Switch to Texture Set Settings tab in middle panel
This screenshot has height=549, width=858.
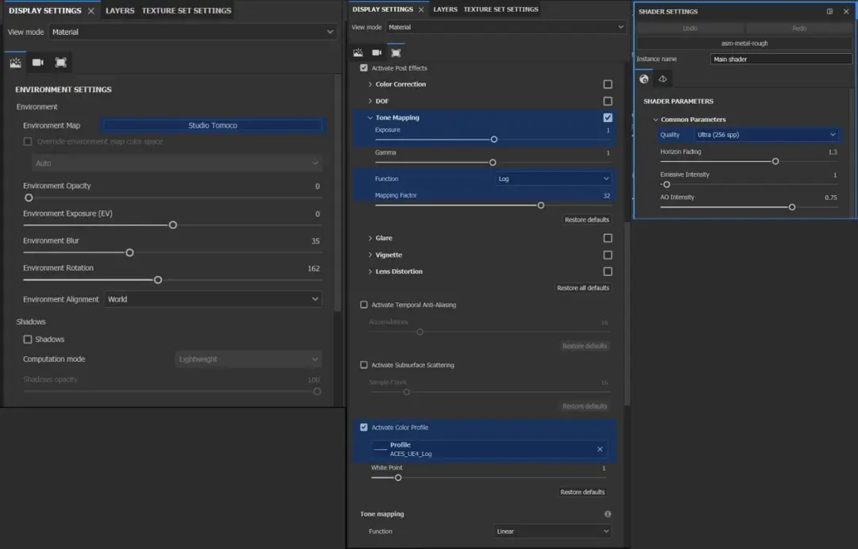point(500,10)
